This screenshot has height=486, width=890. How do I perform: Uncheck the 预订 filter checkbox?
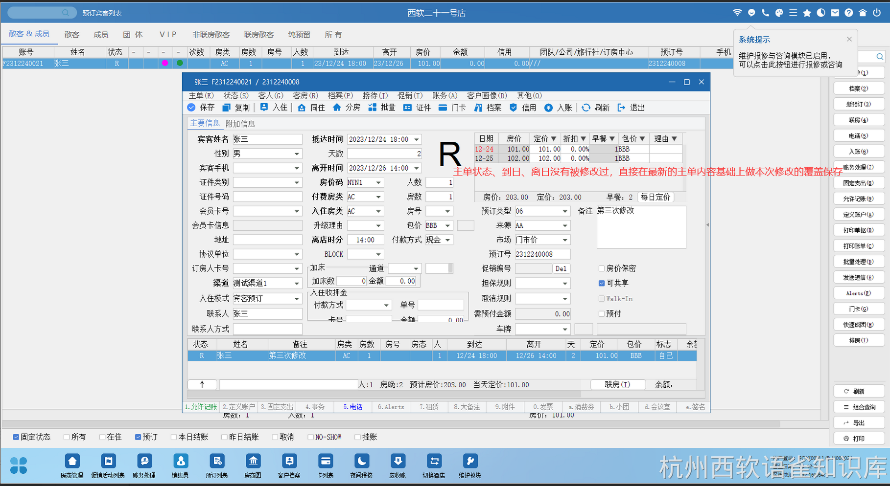click(138, 437)
